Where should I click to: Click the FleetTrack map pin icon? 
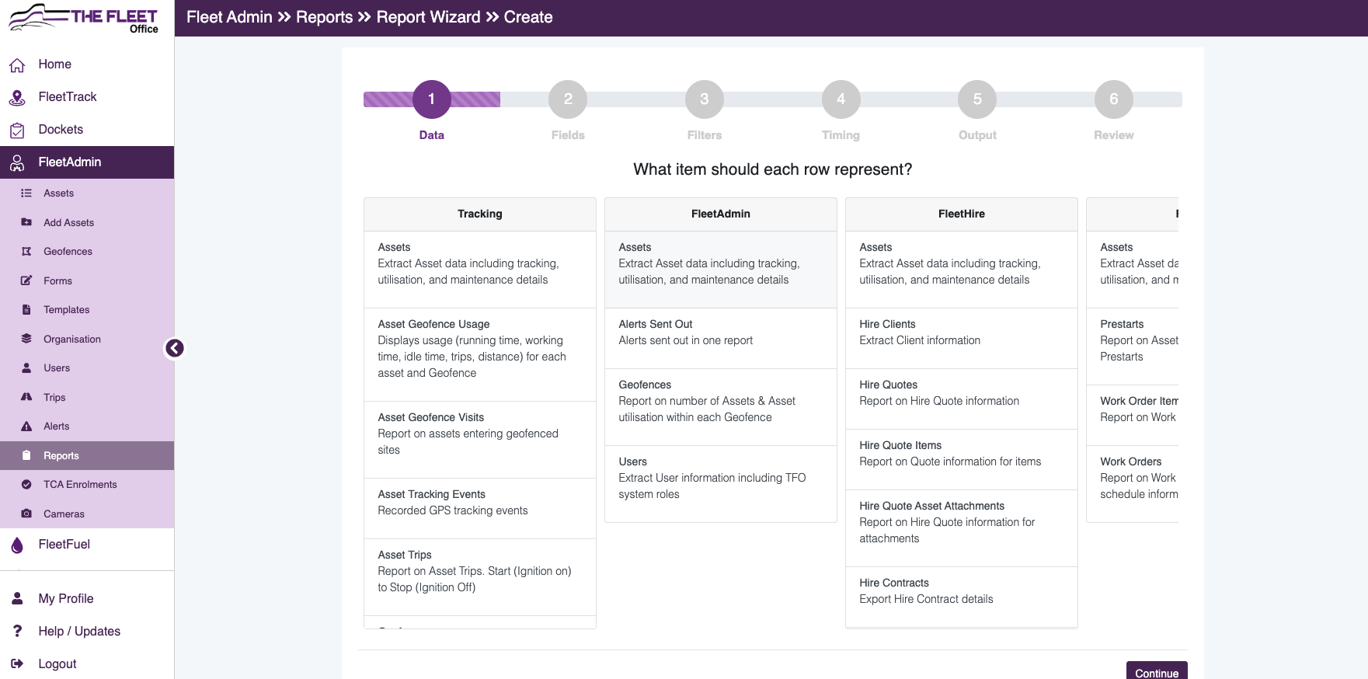click(x=17, y=97)
